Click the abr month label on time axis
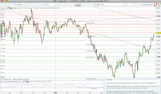161x94 pixels. tap(90, 93)
